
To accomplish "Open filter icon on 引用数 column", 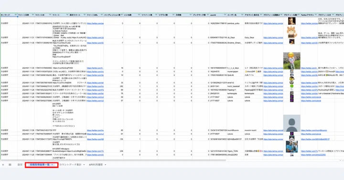I will [191, 15].
